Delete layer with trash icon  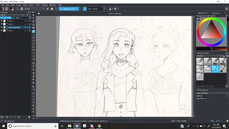[x=29, y=117]
